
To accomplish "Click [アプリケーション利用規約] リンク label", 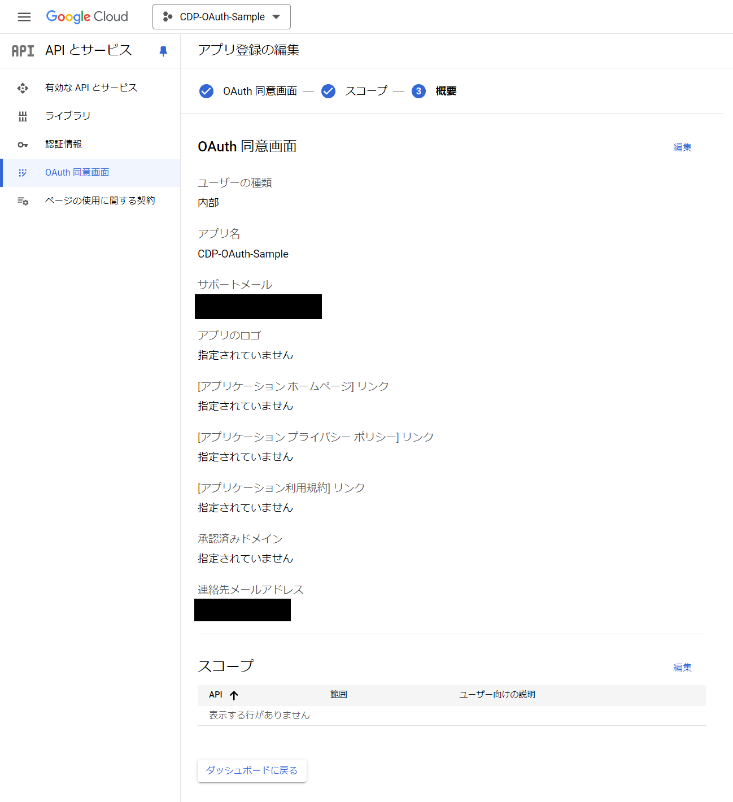I will [x=281, y=488].
